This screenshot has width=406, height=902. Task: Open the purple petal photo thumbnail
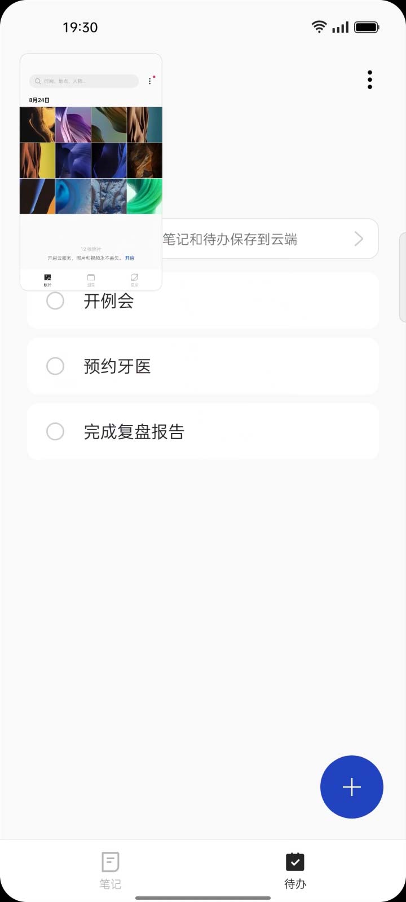(x=73, y=125)
